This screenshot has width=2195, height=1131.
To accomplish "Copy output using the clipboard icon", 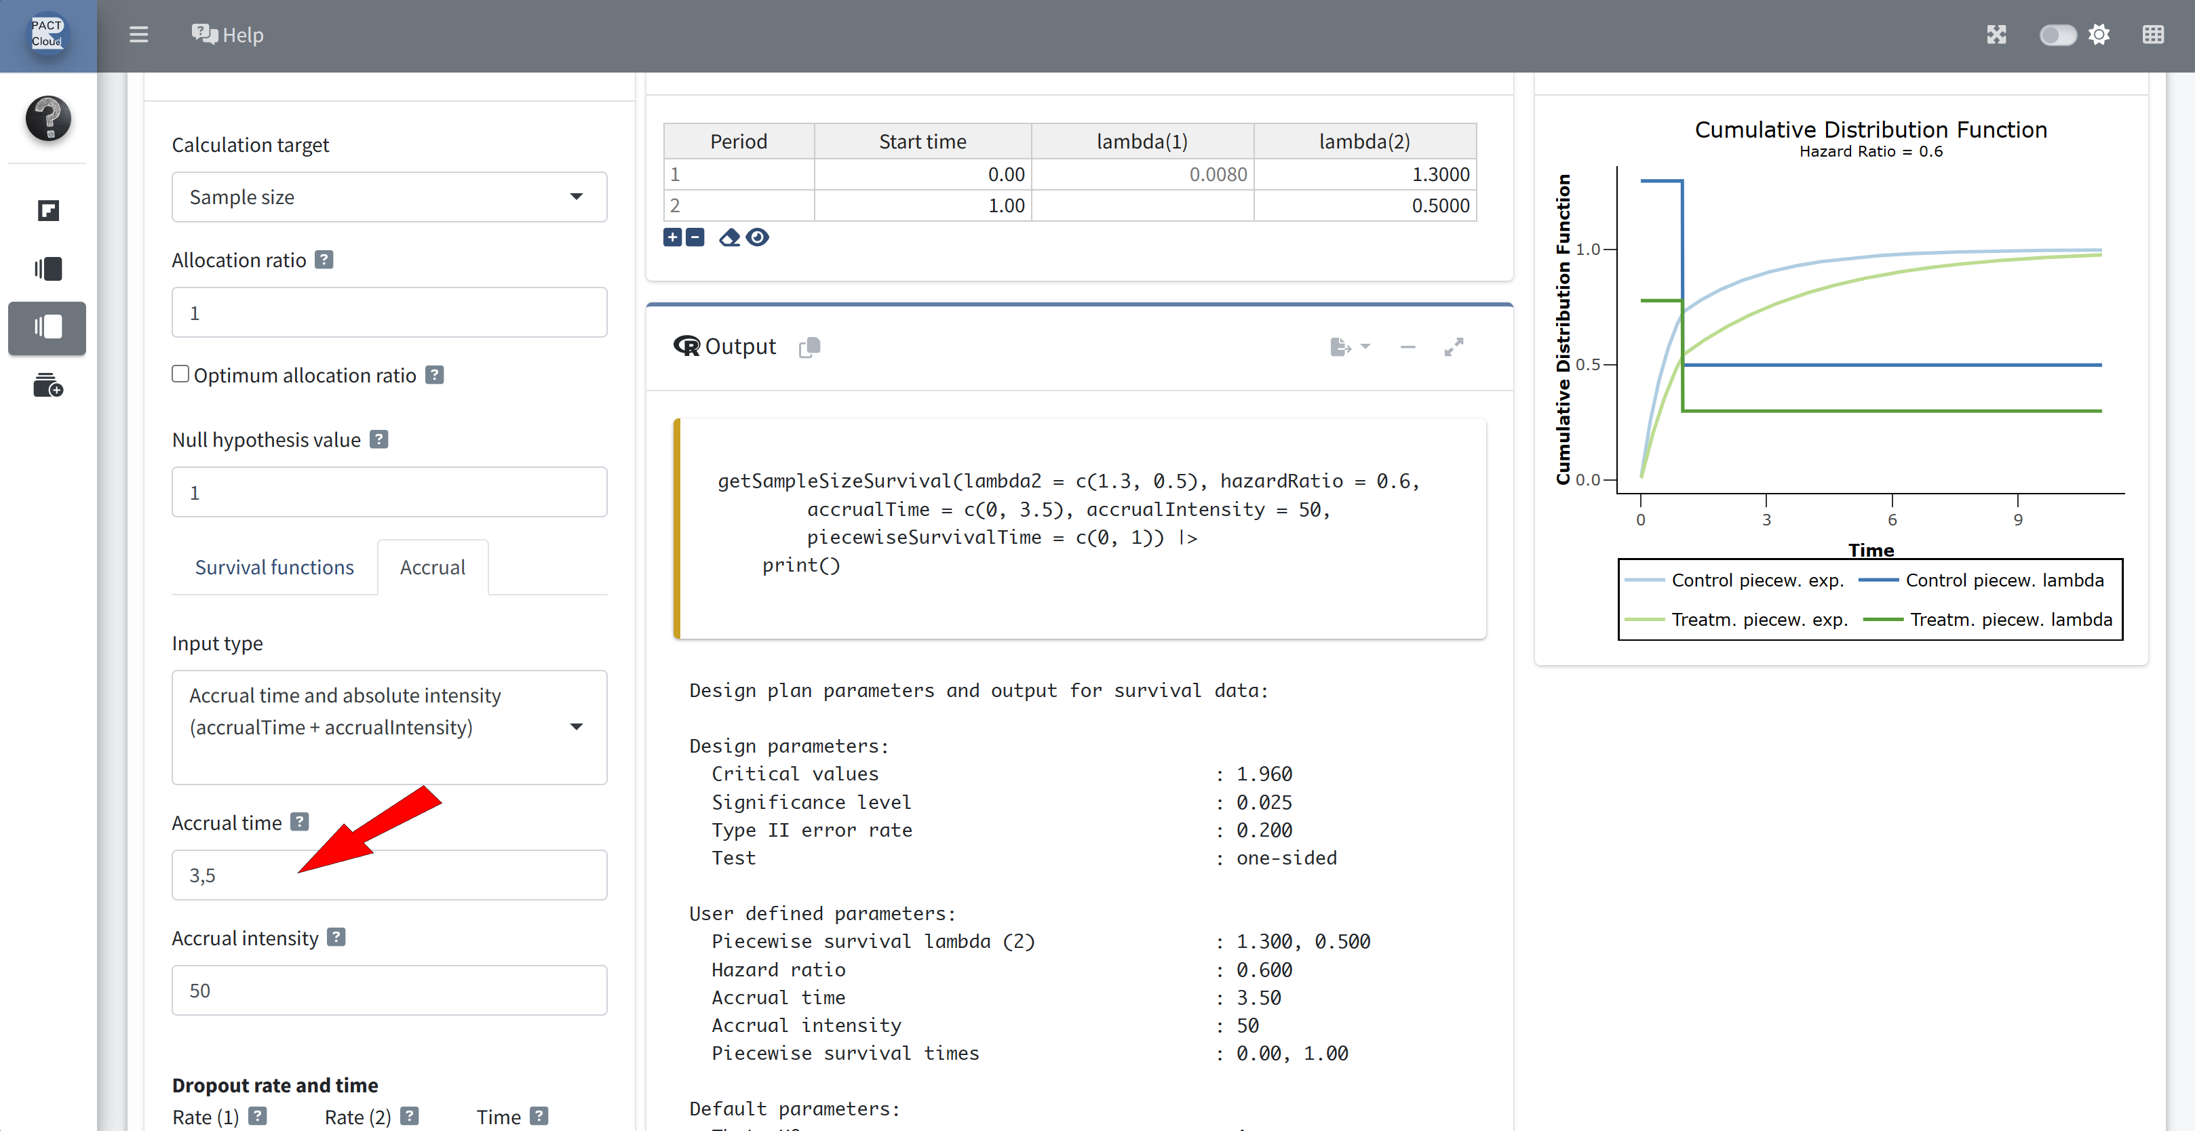I will click(809, 347).
